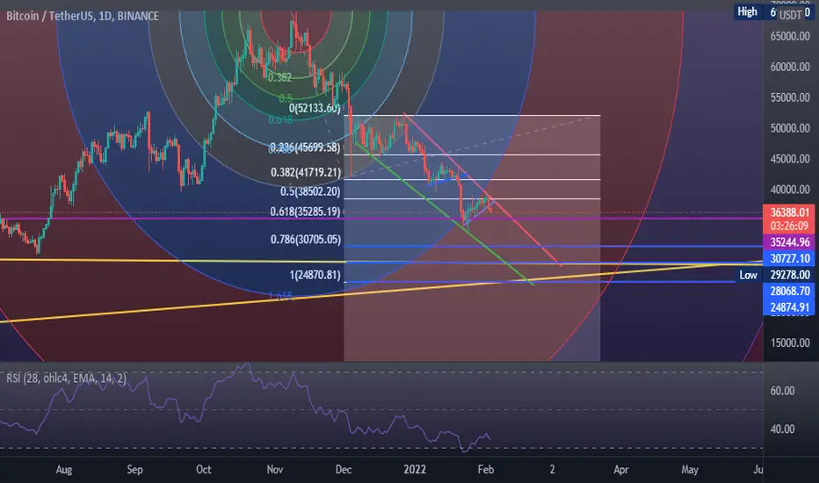Viewport: 819px width, 483px height.
Task: Select the purple 35244.96 price tag
Action: 789,242
